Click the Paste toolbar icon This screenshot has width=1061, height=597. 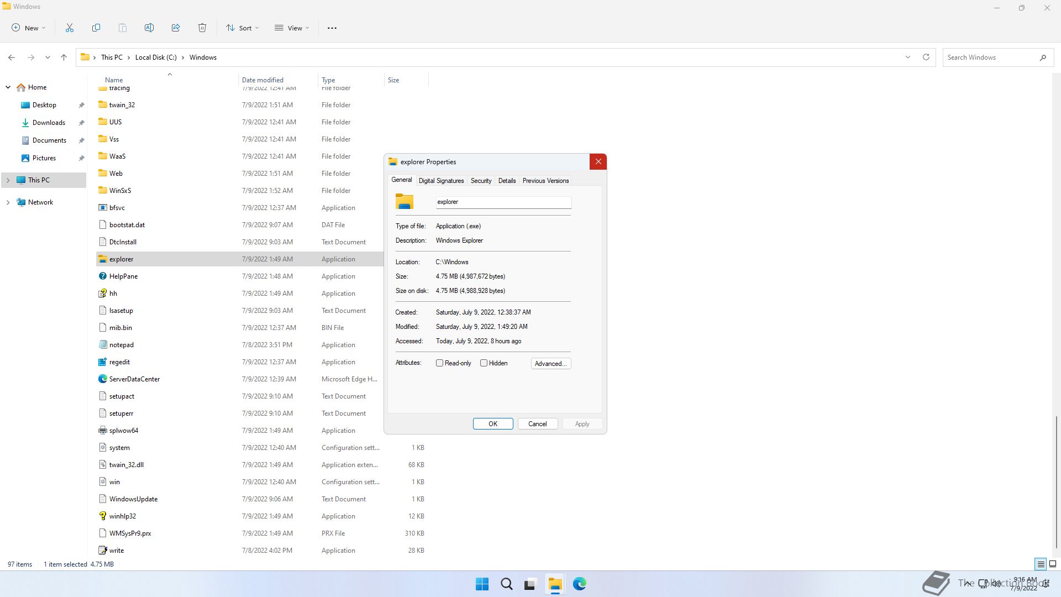coord(123,28)
